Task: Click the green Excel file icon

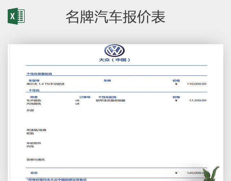Action: (x=16, y=16)
